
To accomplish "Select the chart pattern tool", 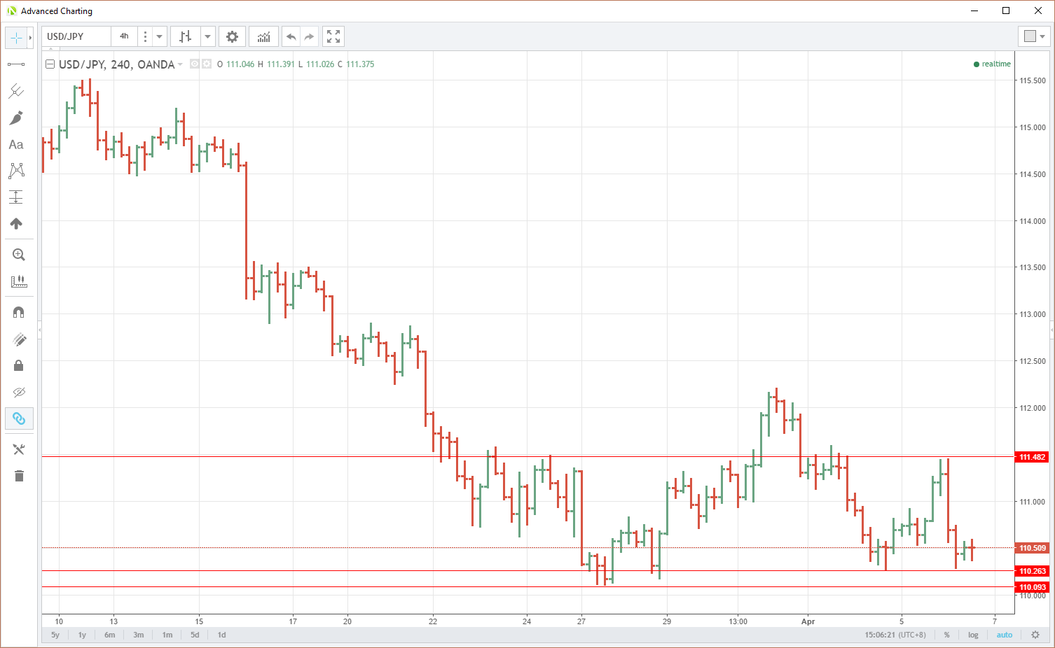I will click(x=16, y=171).
